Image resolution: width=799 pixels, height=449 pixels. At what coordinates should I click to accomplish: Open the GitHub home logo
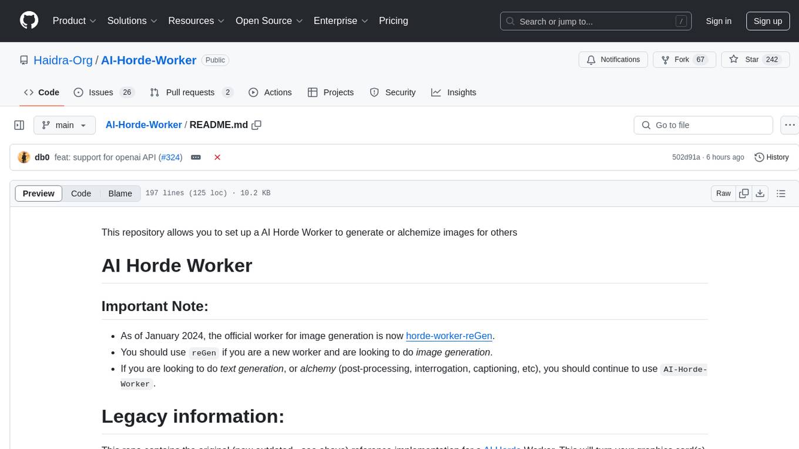coord(29,21)
